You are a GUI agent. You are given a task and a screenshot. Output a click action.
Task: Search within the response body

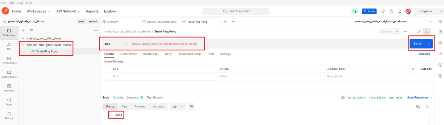[427, 107]
